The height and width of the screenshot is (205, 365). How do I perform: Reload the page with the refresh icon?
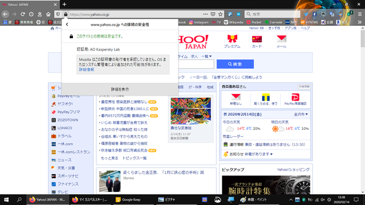pyautogui.click(x=23, y=14)
